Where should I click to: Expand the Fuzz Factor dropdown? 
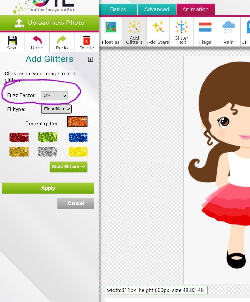click(x=55, y=95)
